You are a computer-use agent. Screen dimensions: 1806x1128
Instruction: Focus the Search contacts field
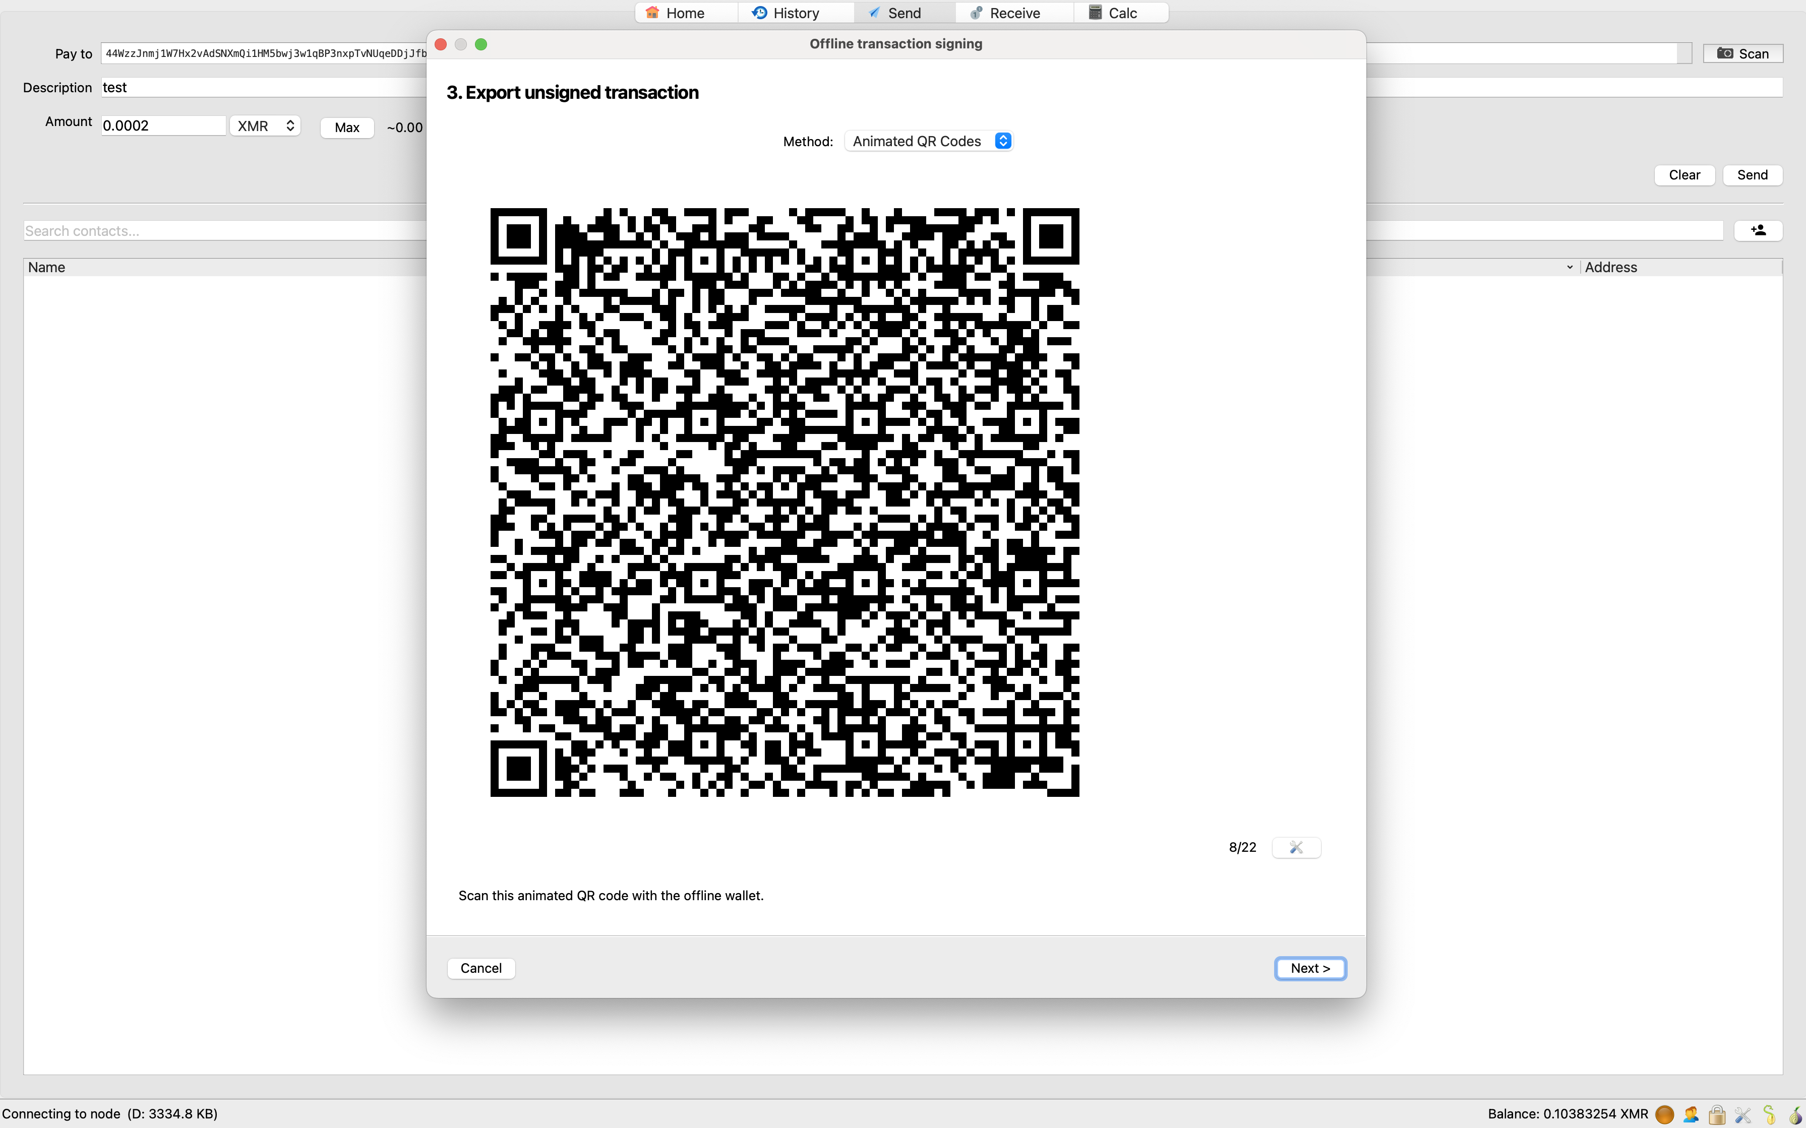pos(224,230)
